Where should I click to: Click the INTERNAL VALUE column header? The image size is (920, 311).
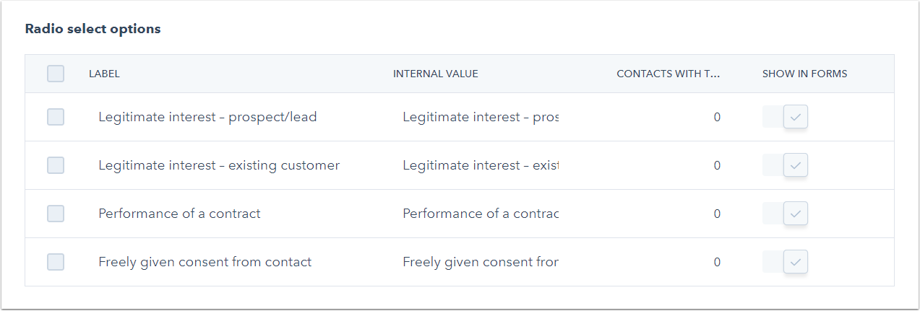pyautogui.click(x=435, y=74)
